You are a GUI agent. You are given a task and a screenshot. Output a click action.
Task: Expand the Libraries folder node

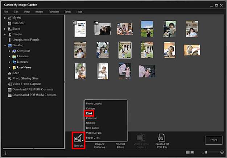pos(10,57)
